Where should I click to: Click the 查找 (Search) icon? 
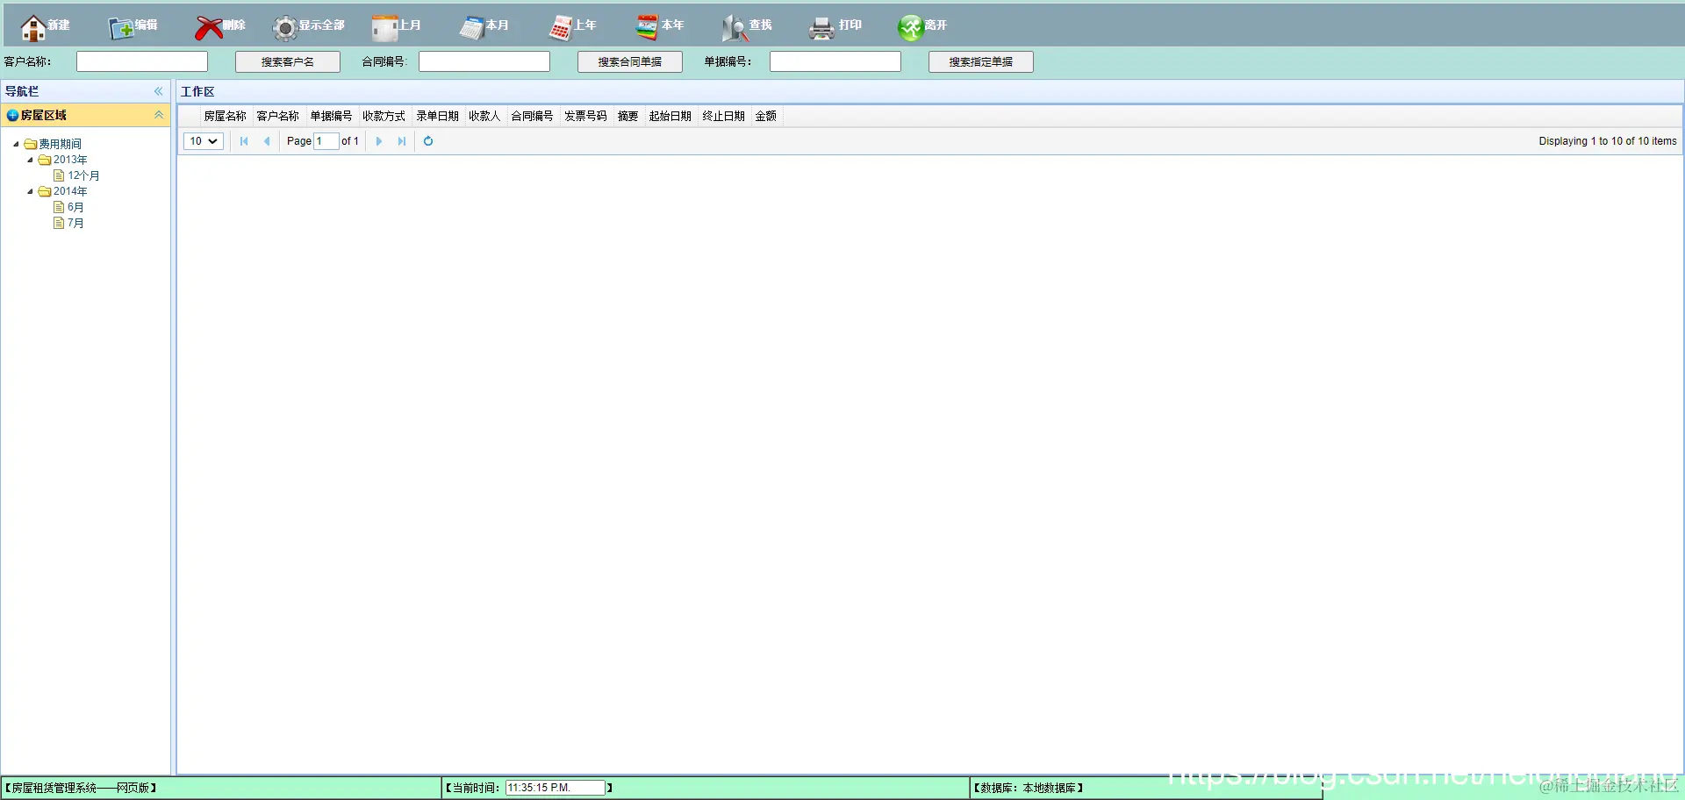coord(735,28)
